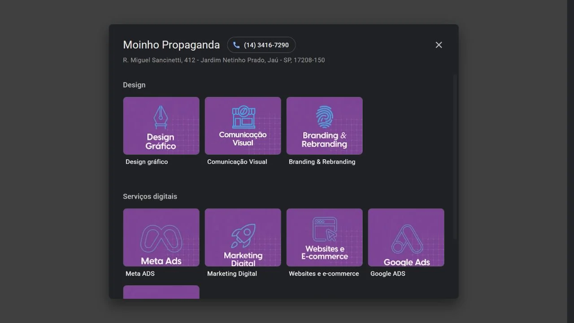
Task: Open the Marketing Digital rocket thumbnail
Action: pos(243,237)
